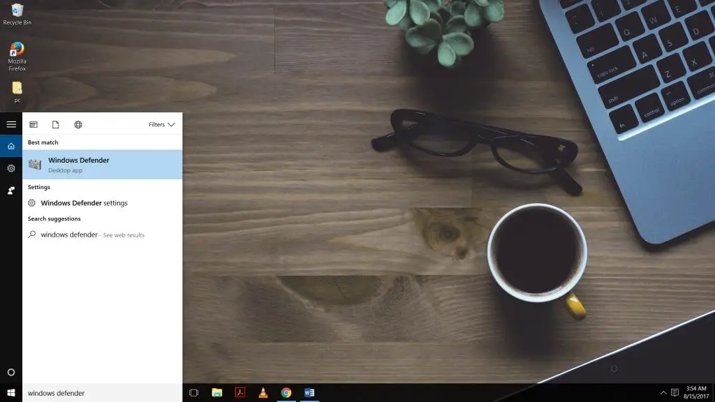Click the Cortana circle icon
This screenshot has height=402, width=715.
click(11, 373)
